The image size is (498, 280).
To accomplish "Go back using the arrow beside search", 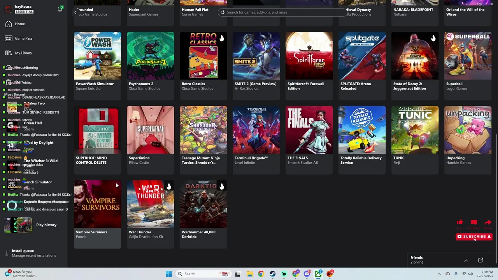I will [x=75, y=12].
